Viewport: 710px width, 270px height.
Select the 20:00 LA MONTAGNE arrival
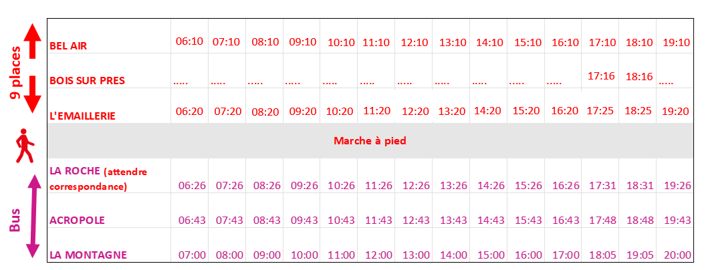pyautogui.click(x=677, y=255)
